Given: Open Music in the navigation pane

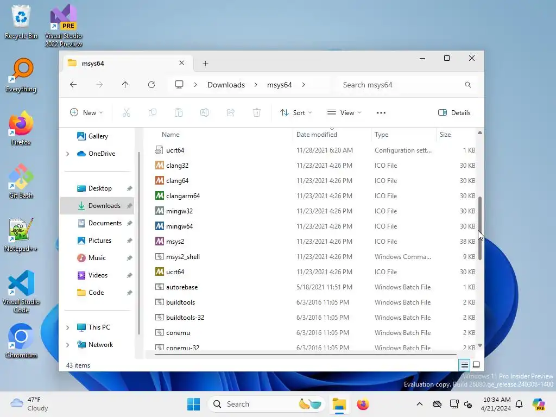Looking at the screenshot, I should pyautogui.click(x=98, y=258).
